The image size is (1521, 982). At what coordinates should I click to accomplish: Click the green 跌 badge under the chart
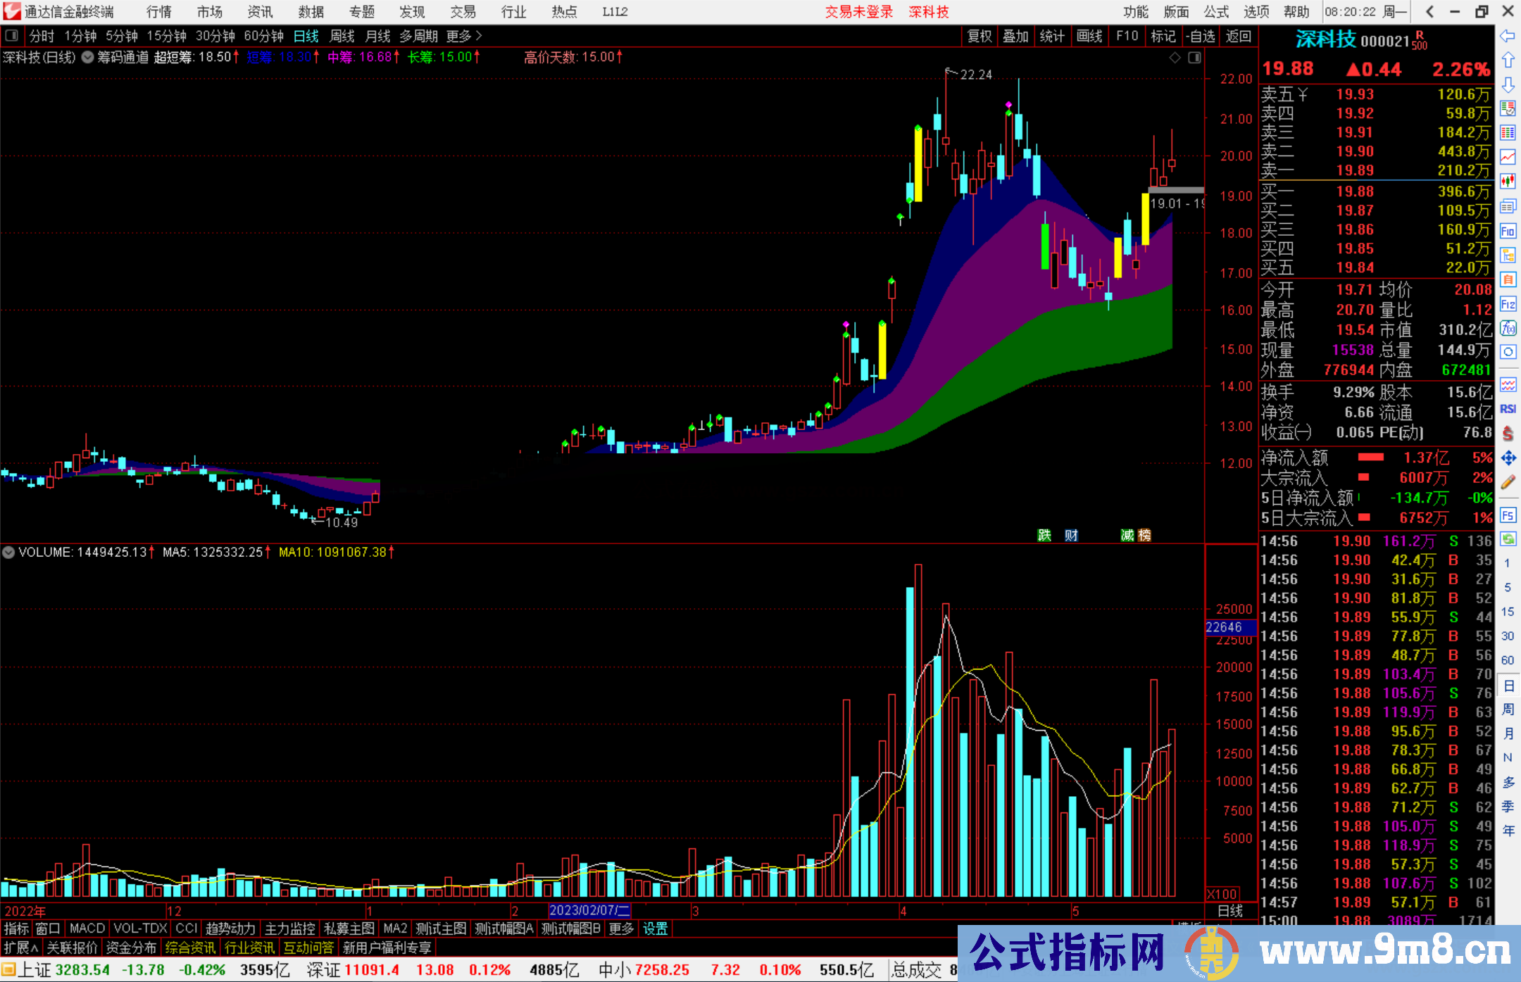click(x=1044, y=536)
